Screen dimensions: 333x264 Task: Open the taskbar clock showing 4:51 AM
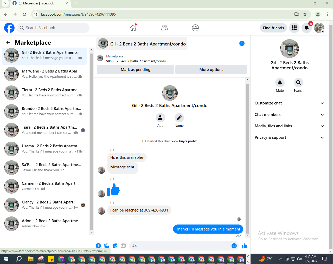click(x=311, y=259)
